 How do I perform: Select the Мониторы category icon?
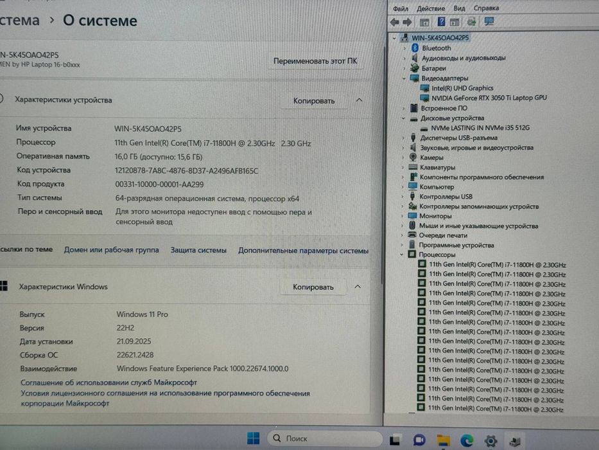pos(413,215)
